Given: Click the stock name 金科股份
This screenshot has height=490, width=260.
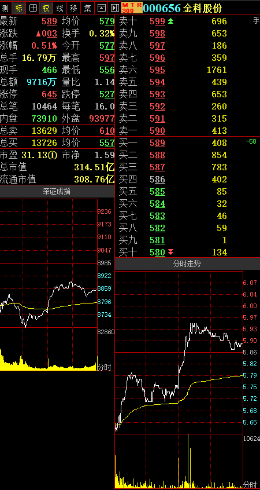Looking at the screenshot, I should [202, 8].
